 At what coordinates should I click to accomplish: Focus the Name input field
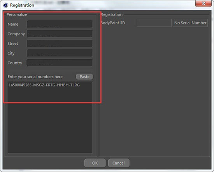(x=60, y=24)
